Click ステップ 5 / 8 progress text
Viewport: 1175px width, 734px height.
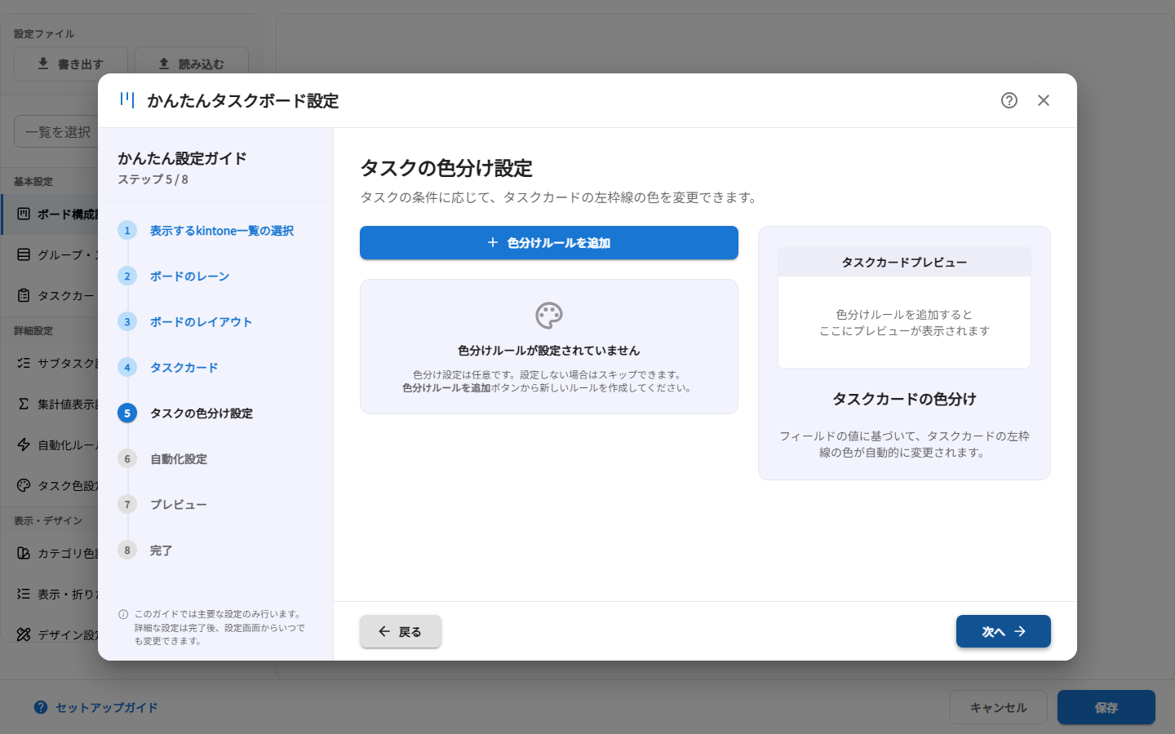(153, 179)
